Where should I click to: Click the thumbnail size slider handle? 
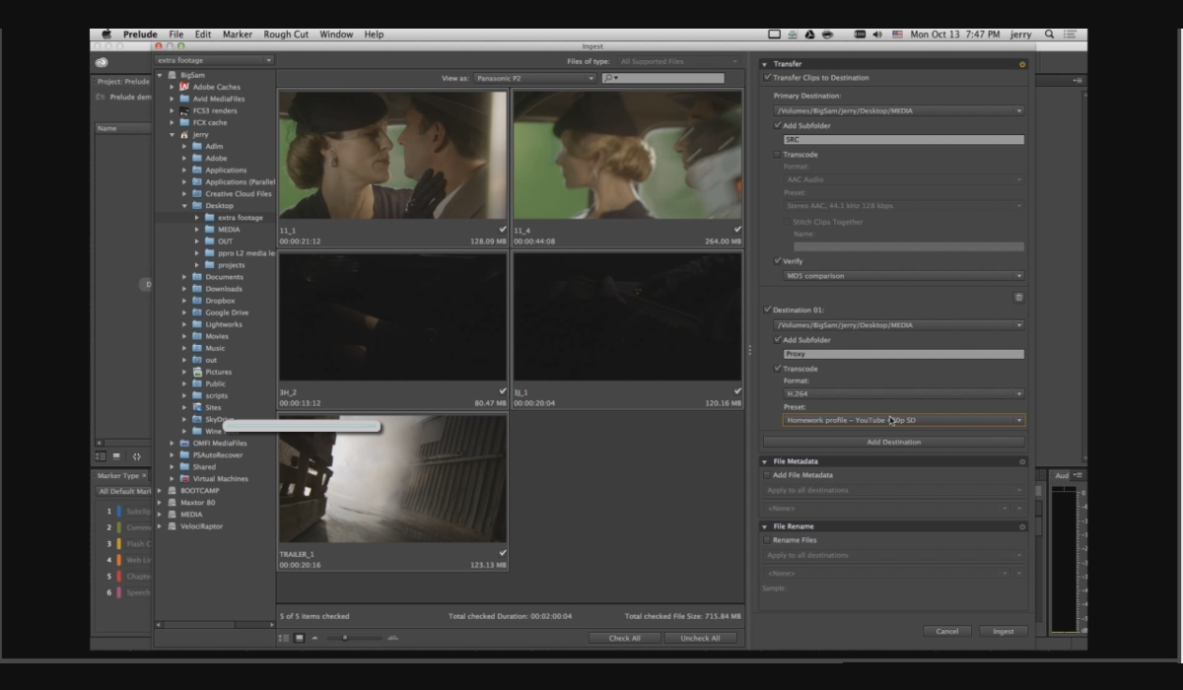coord(344,638)
